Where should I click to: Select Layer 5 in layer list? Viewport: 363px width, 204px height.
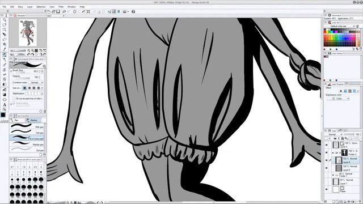pos(346,168)
